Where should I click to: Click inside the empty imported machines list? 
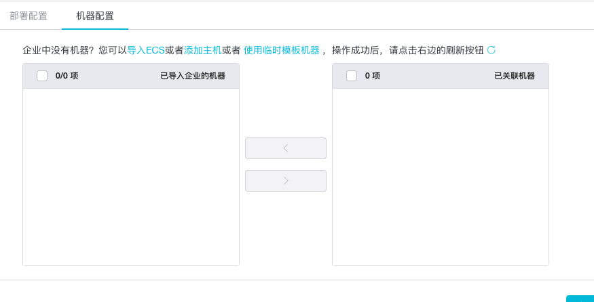[x=131, y=177]
